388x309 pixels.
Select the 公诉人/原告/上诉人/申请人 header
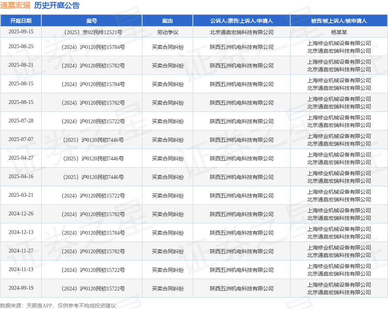click(241, 21)
